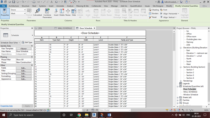The width and height of the screenshot is (210, 118).
Task: Open the Font settings tool
Action: click(x=164, y=10)
